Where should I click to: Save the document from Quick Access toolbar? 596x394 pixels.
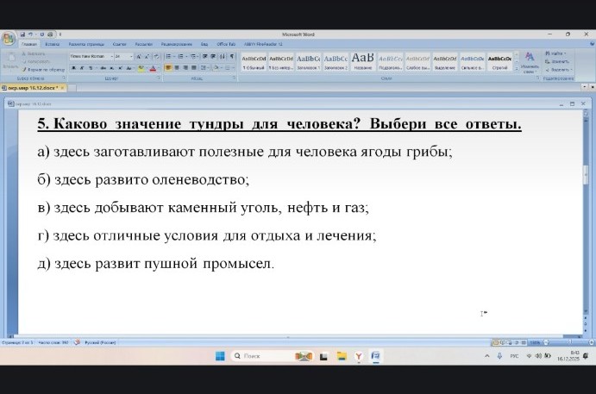(22, 34)
